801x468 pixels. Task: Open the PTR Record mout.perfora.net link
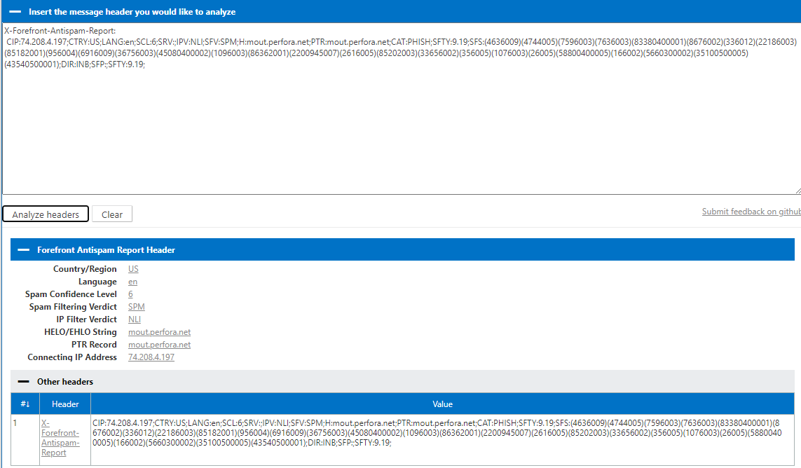pyautogui.click(x=159, y=344)
